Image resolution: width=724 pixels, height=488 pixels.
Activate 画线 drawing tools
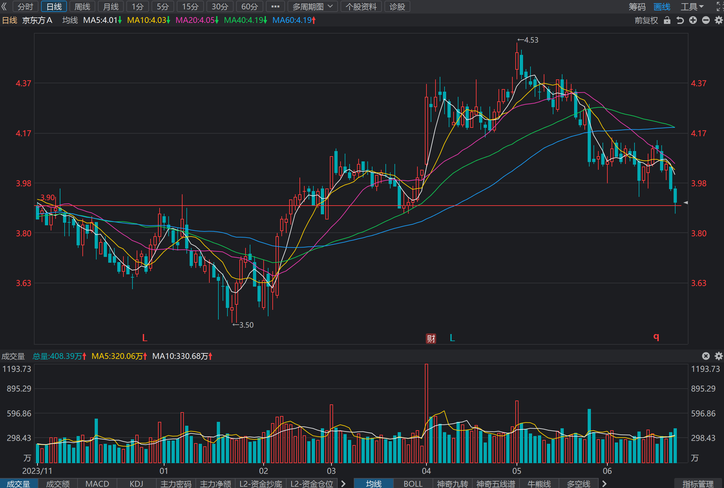click(x=662, y=7)
